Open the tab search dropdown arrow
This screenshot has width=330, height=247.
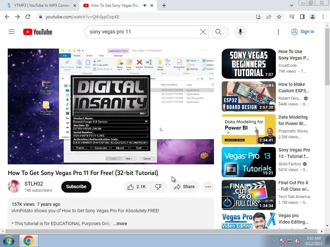[x=291, y=5]
